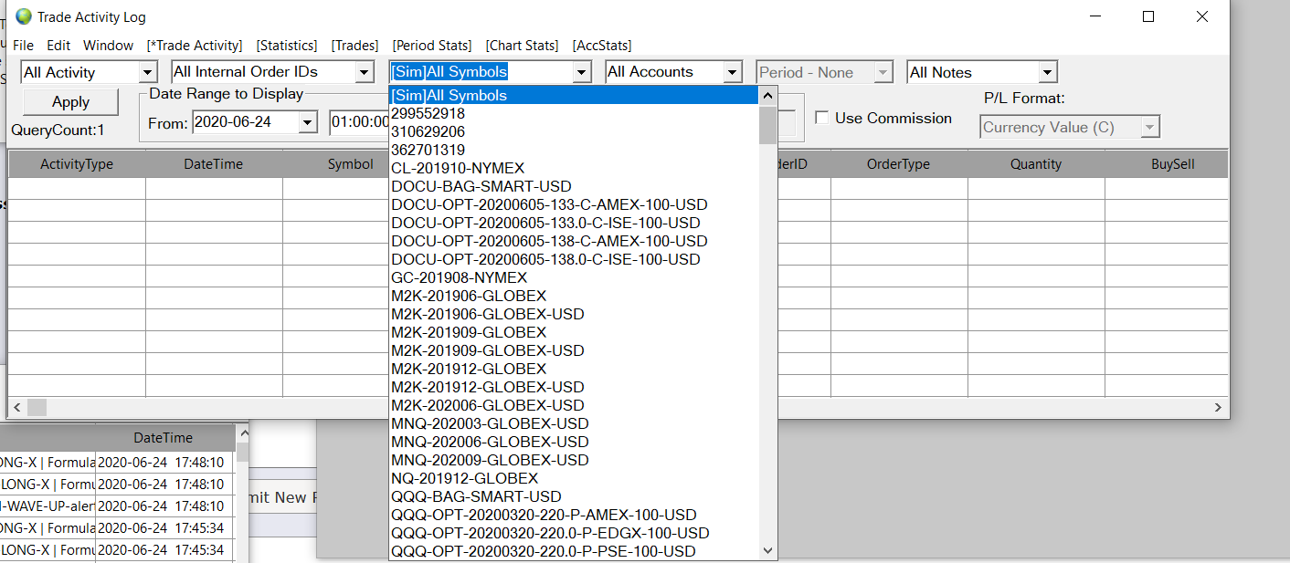Open the File menu
The height and width of the screenshot is (563, 1290).
click(x=23, y=45)
